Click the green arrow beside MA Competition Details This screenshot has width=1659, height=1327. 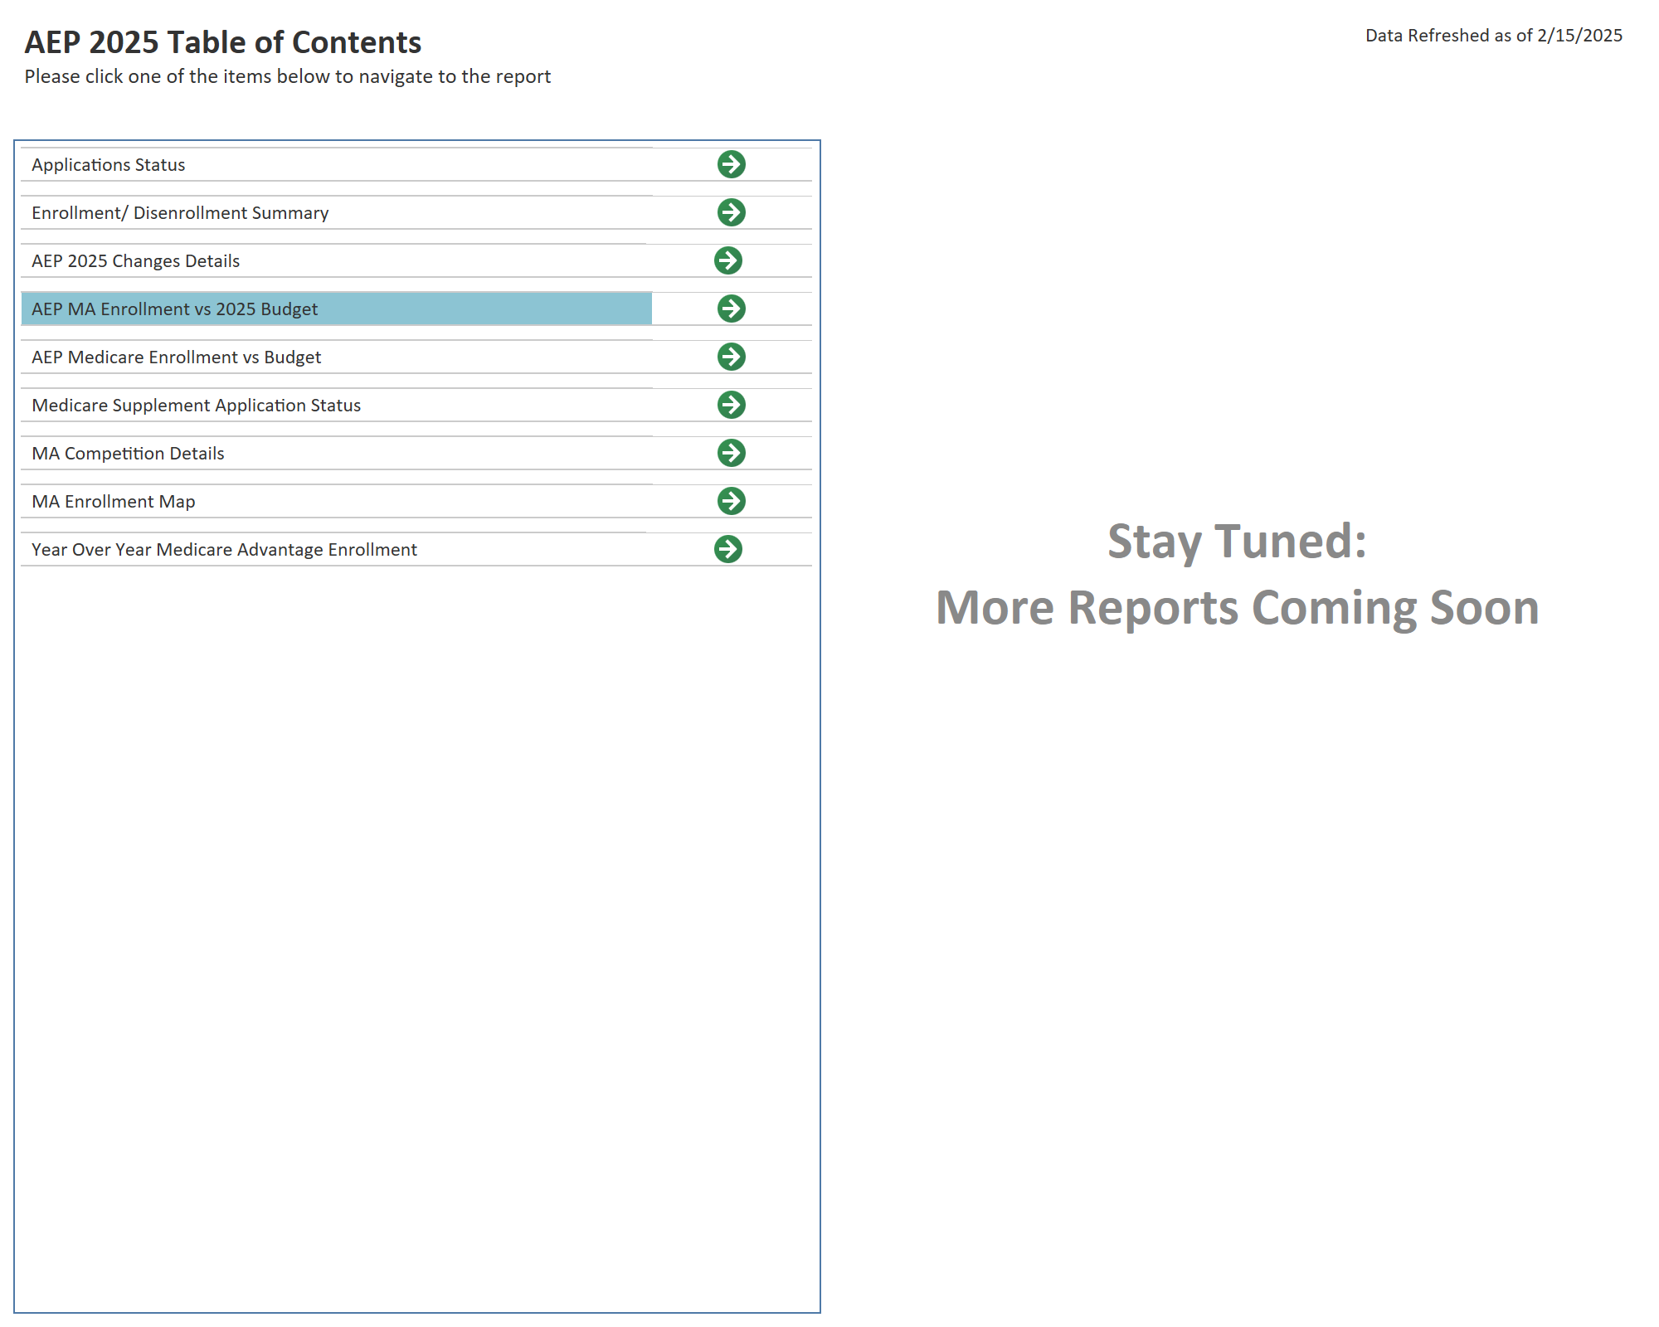point(730,453)
